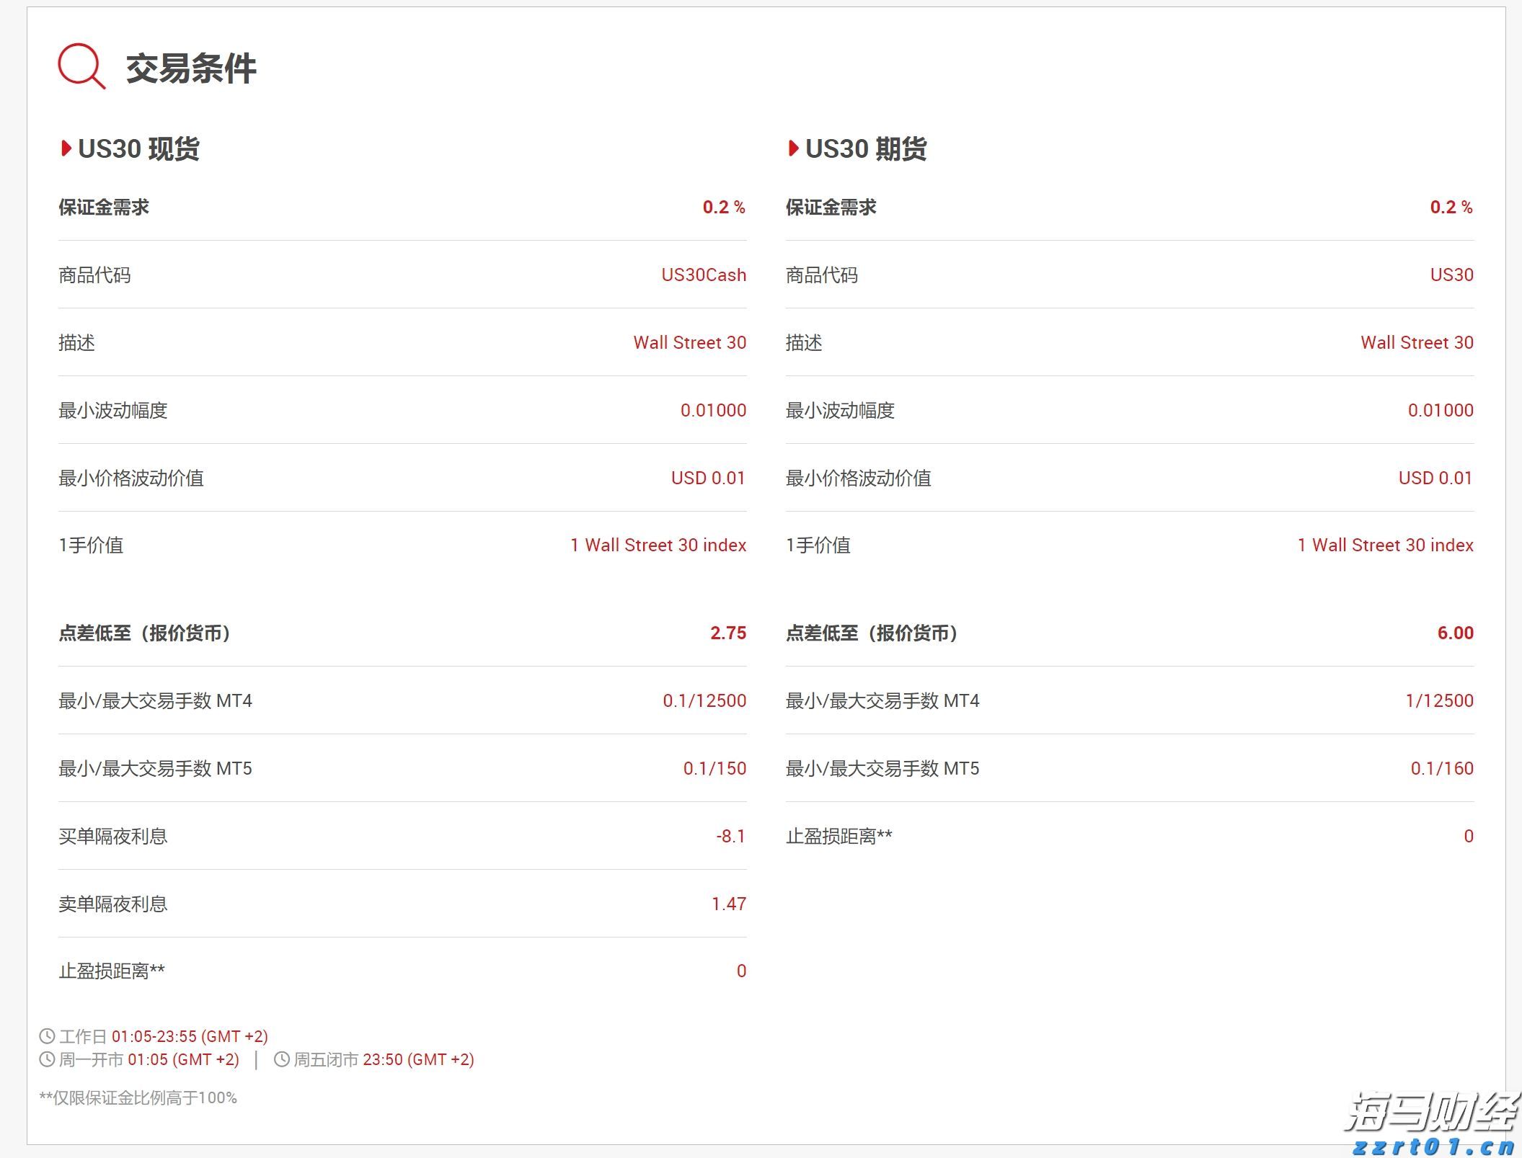
Task: Select the 止盈损距离** row label
Action: tap(110, 971)
